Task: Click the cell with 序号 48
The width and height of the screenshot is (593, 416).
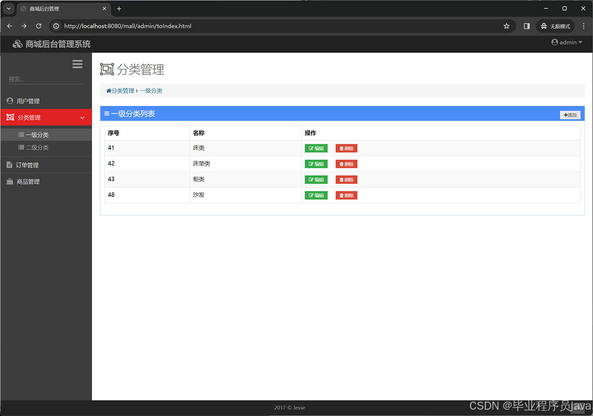Action: coord(147,195)
